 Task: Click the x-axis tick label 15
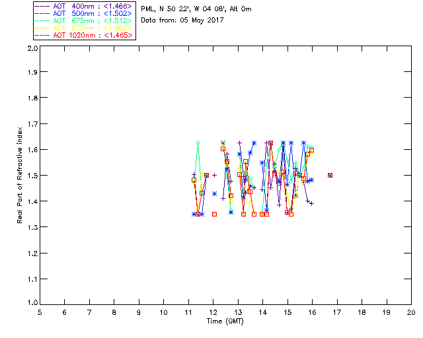[288, 312]
